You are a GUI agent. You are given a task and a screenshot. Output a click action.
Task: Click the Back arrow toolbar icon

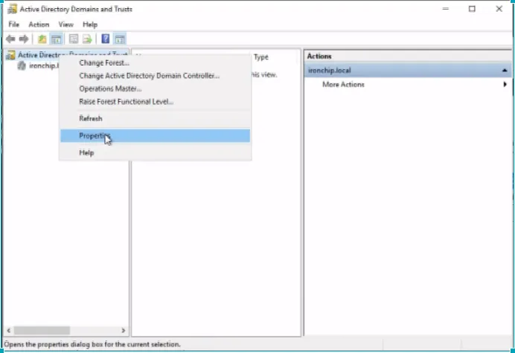tap(10, 39)
